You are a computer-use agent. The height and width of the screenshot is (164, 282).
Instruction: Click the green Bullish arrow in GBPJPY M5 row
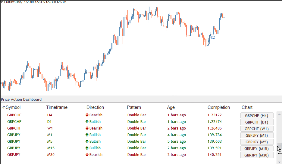87,142
